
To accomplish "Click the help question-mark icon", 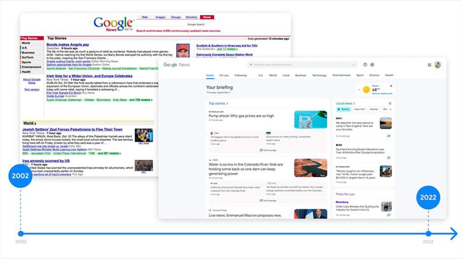I will point(365,64).
